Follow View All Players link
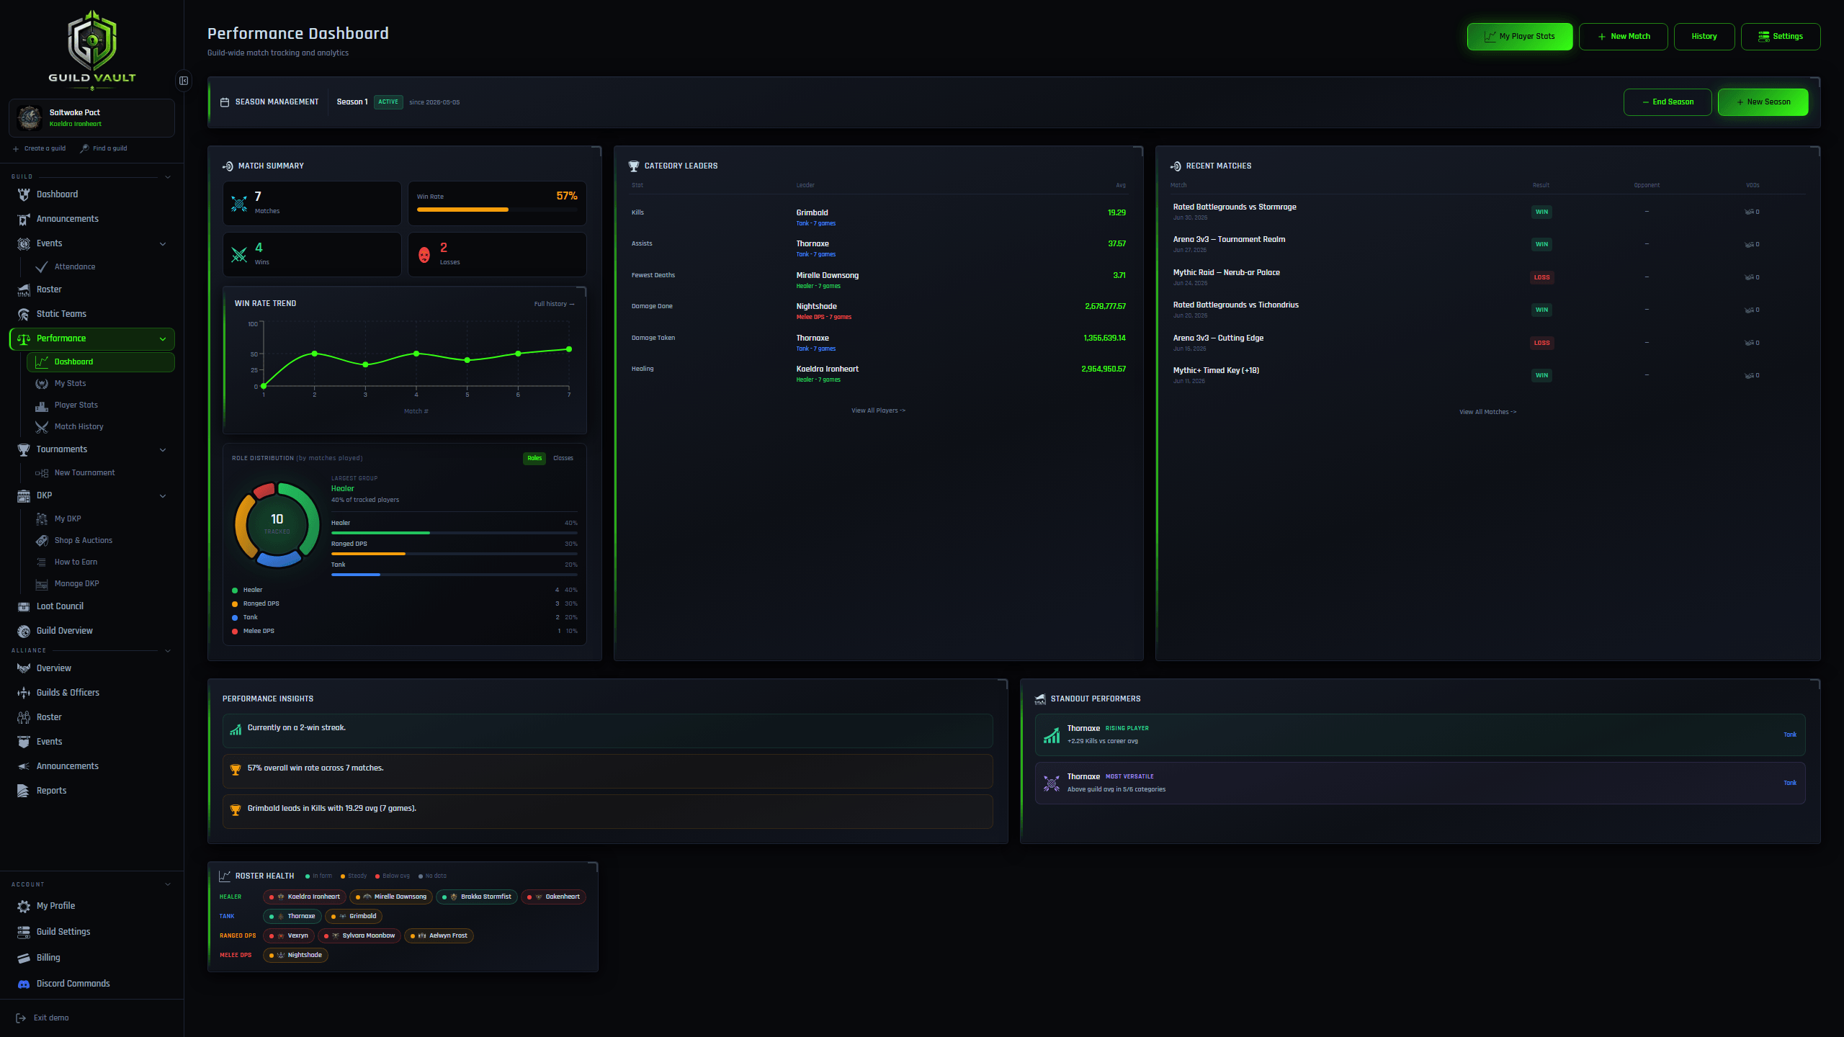 click(x=878, y=411)
